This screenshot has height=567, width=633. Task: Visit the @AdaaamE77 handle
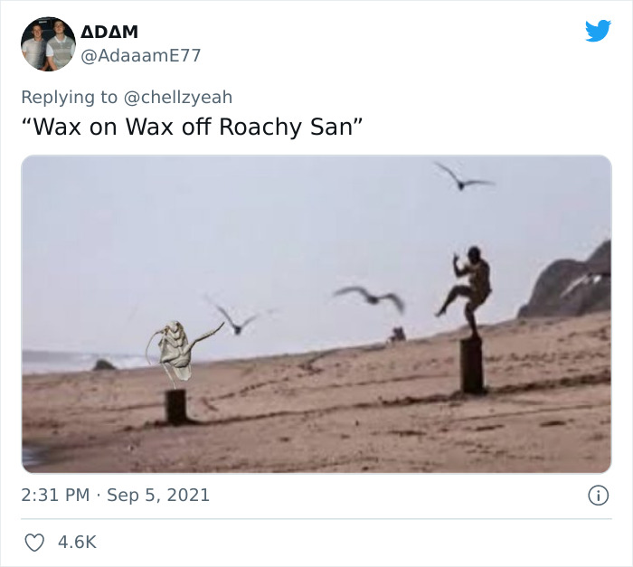coord(141,56)
